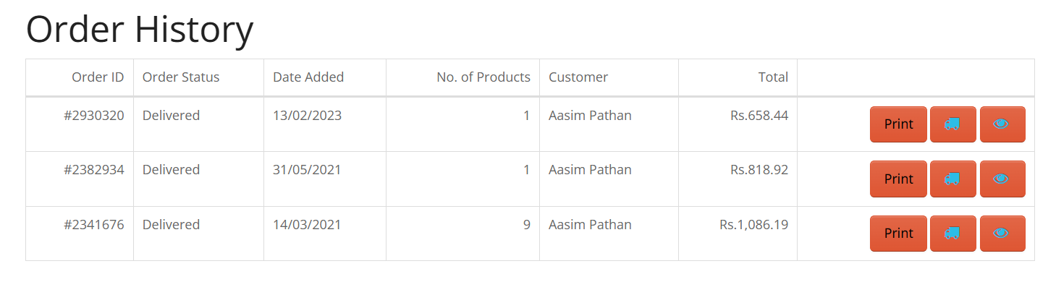Click Aasim Pathan in the last row
The height and width of the screenshot is (282, 1056).
pos(590,225)
